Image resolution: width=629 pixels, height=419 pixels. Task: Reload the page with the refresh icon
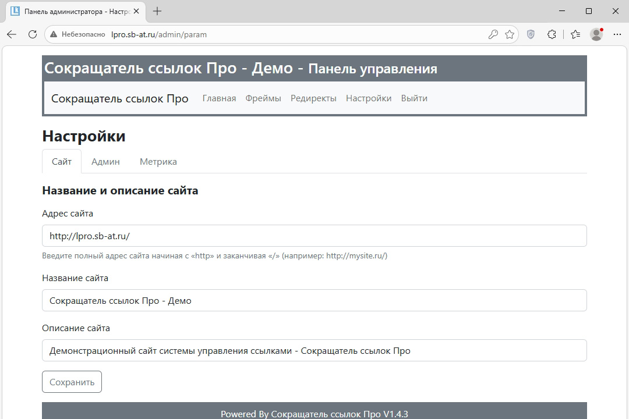pos(33,34)
